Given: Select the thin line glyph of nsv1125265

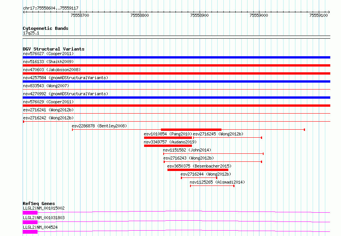Looking at the screenshot, I should pyautogui.click(x=212, y=186).
